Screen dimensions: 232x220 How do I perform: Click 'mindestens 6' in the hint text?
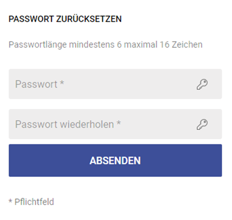[x=96, y=45]
